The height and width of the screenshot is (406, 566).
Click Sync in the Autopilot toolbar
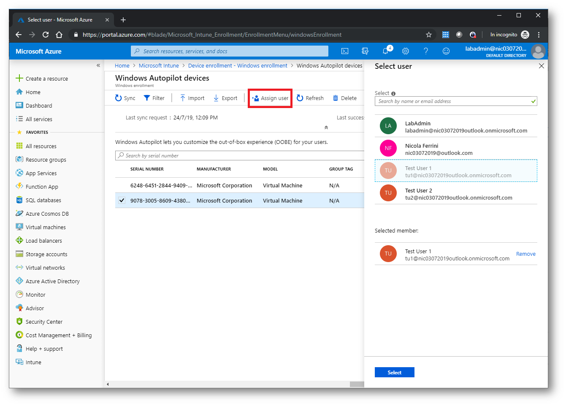click(125, 98)
